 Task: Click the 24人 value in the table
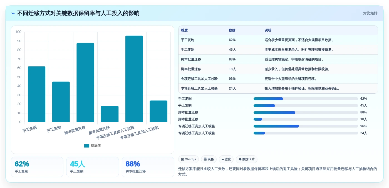click(232, 88)
